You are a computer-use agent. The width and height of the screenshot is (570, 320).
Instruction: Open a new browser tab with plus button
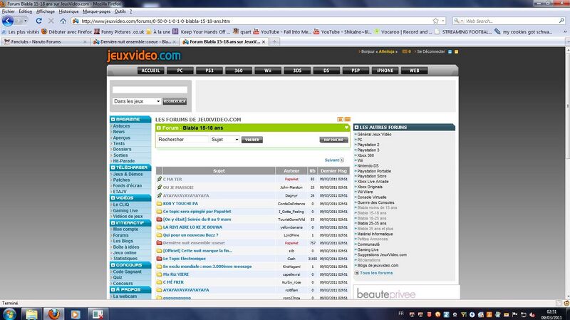[270, 42]
